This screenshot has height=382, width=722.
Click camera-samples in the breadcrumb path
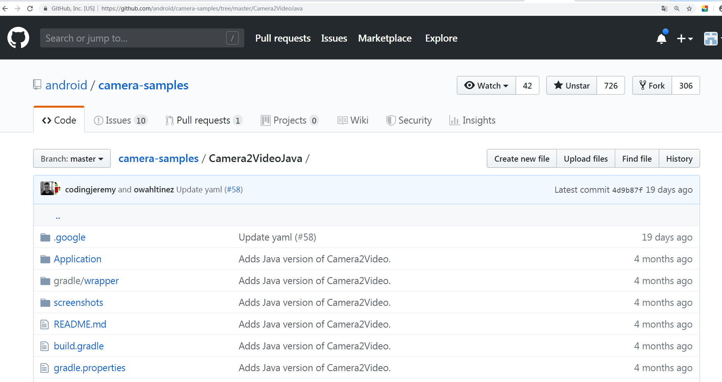click(159, 159)
